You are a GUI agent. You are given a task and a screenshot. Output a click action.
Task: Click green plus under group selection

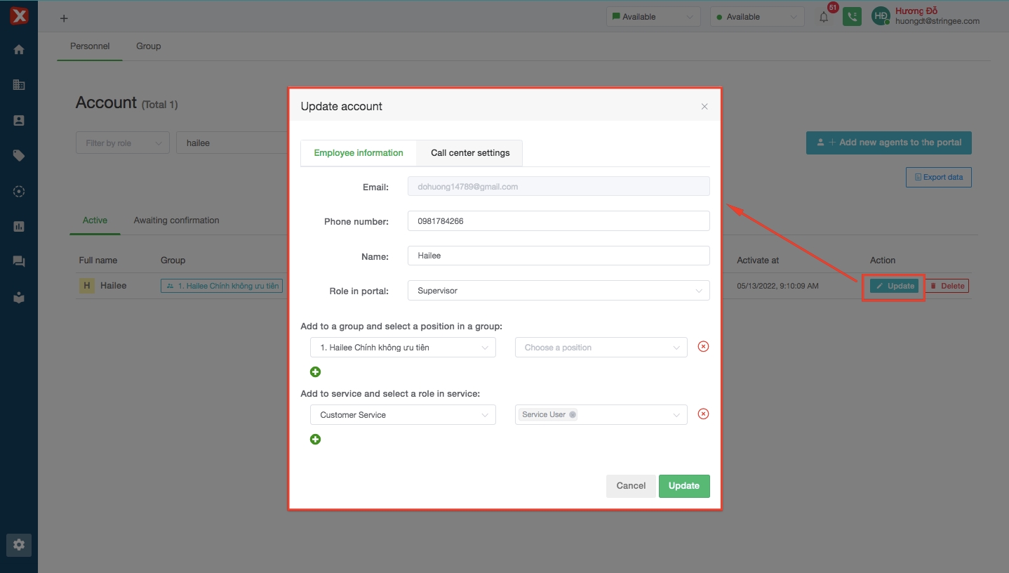tap(316, 372)
